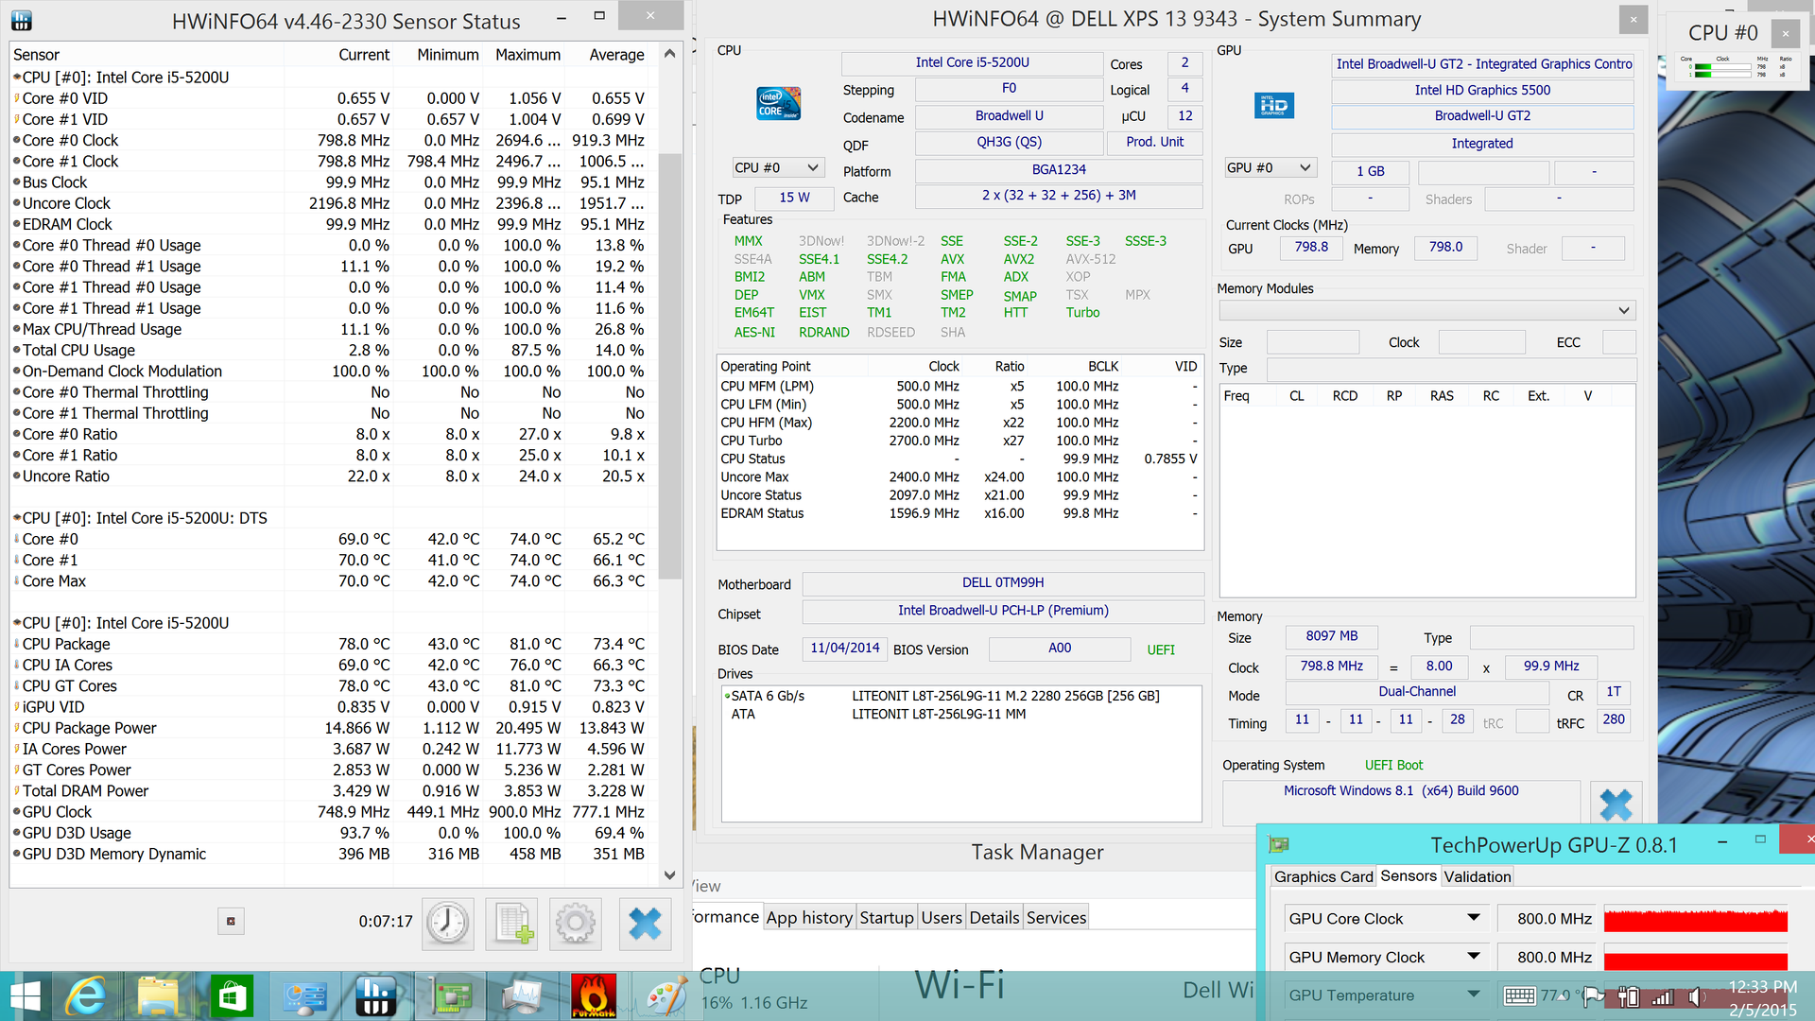
Task: Click blue X icon in System Summary
Action: coord(1616,805)
